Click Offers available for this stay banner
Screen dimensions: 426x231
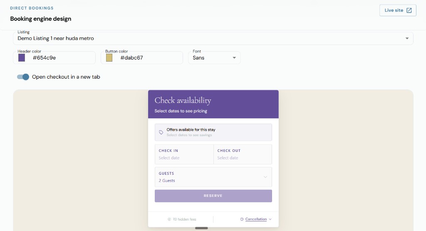point(213,132)
